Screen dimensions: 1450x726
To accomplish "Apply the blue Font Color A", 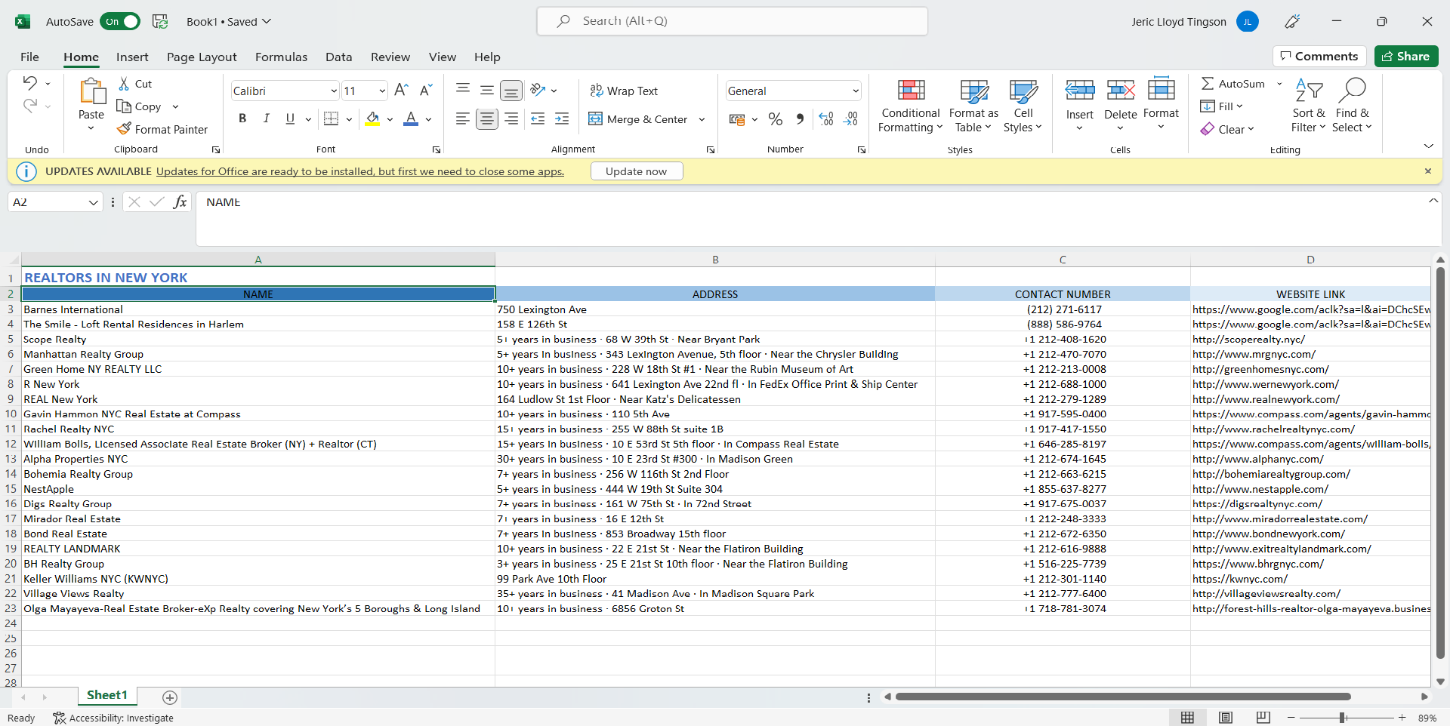I will 411,118.
